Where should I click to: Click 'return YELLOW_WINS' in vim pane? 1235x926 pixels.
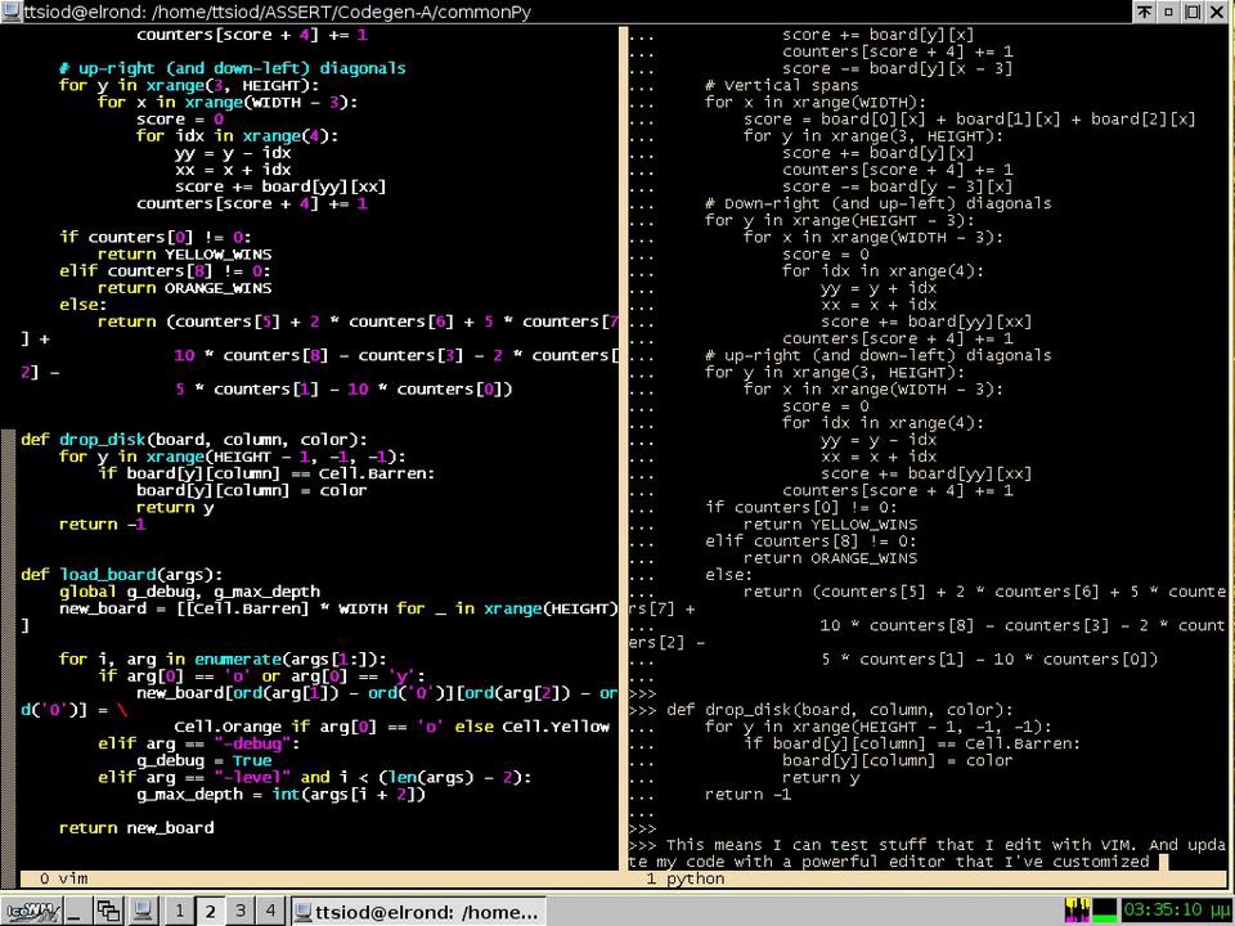pyautogui.click(x=185, y=254)
